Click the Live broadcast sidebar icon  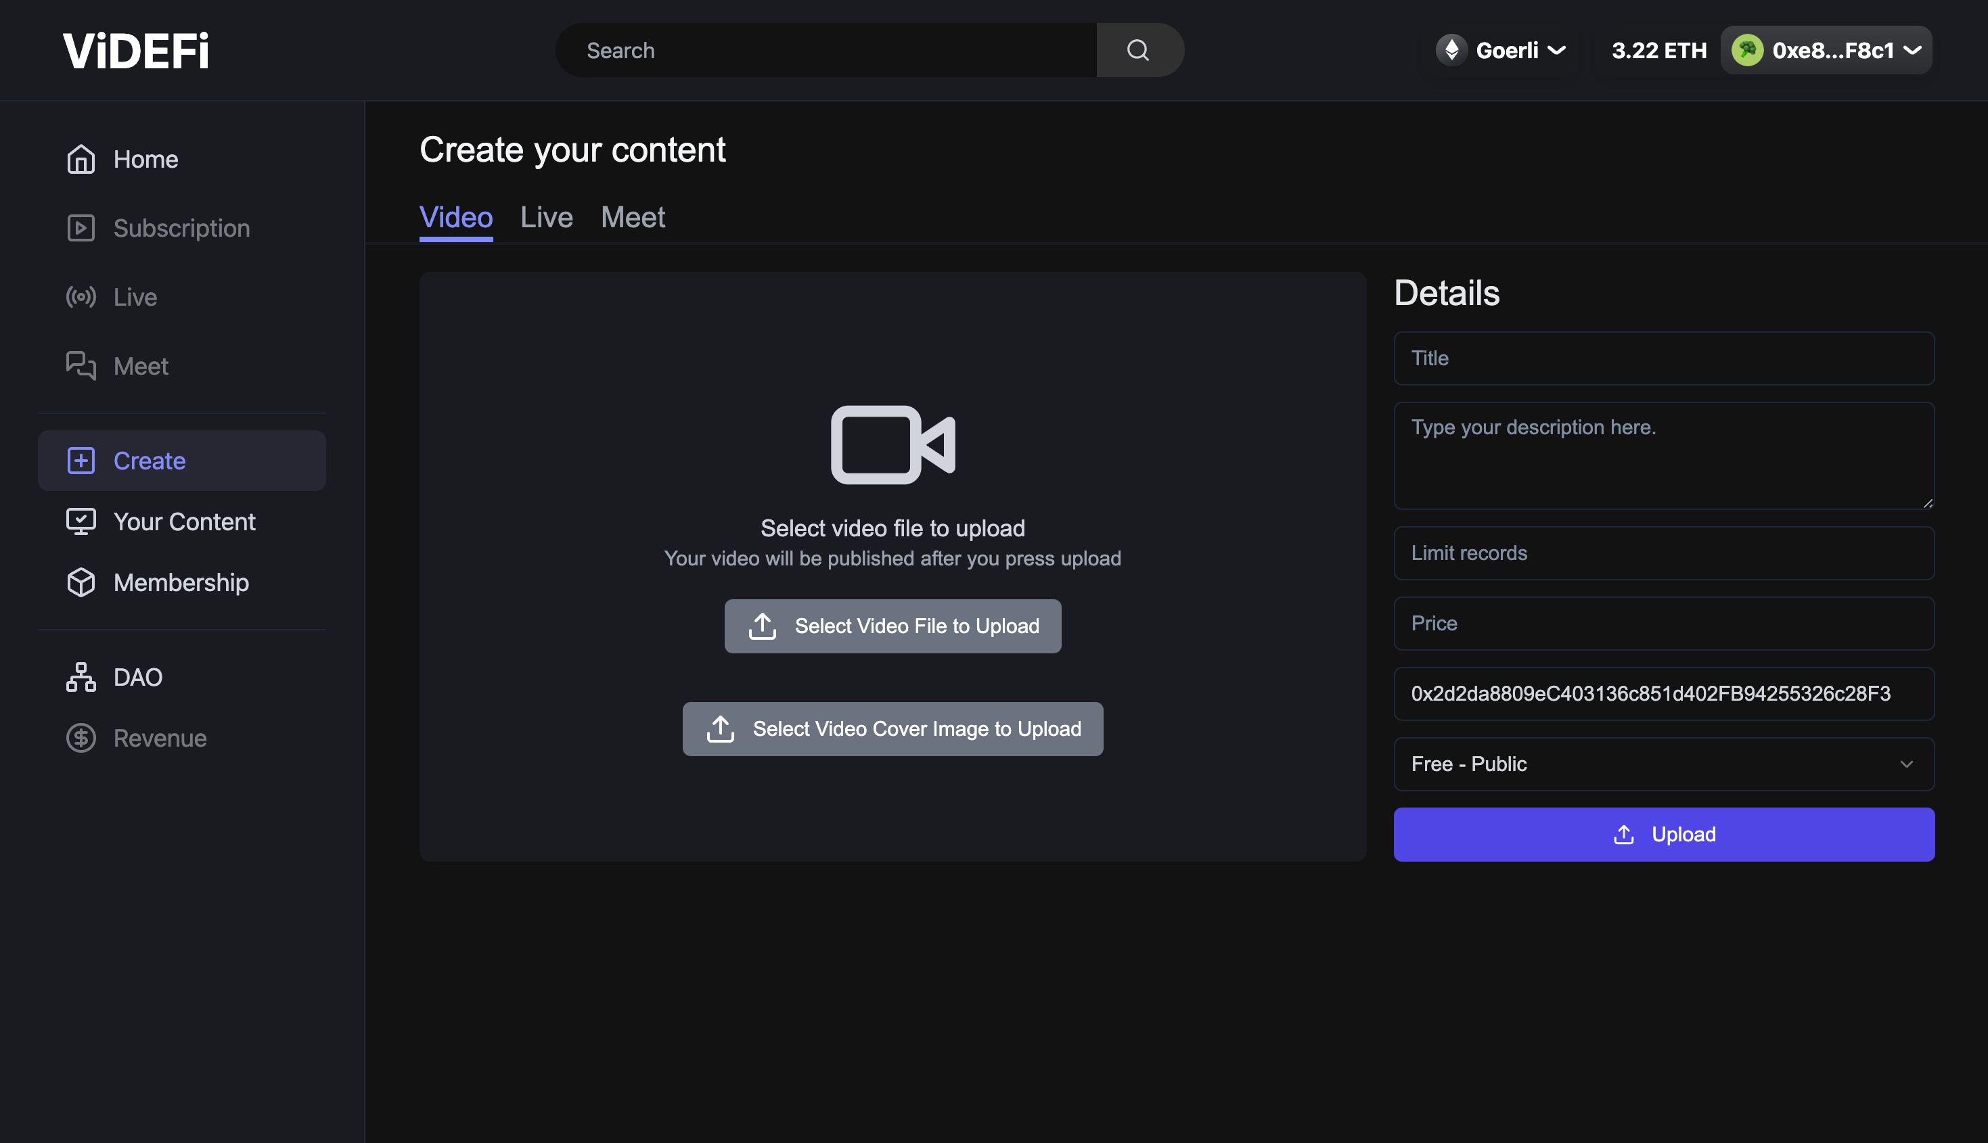point(81,298)
